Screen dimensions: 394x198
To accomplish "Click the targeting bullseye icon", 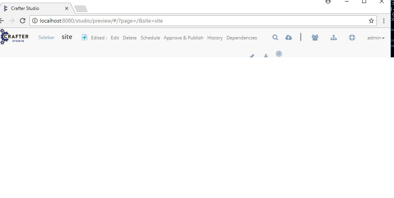I will pyautogui.click(x=279, y=54).
